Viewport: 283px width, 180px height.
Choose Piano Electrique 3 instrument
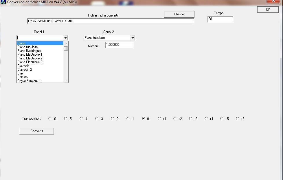[40, 62]
